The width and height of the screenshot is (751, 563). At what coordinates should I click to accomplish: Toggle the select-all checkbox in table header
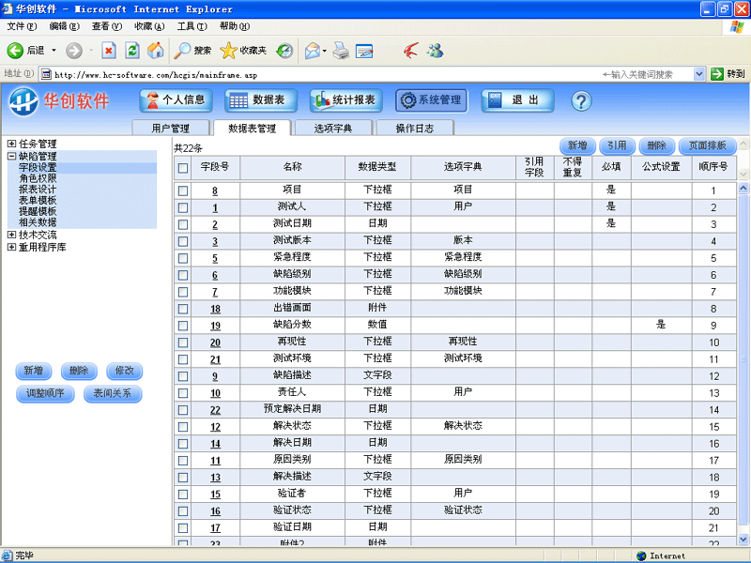183,168
